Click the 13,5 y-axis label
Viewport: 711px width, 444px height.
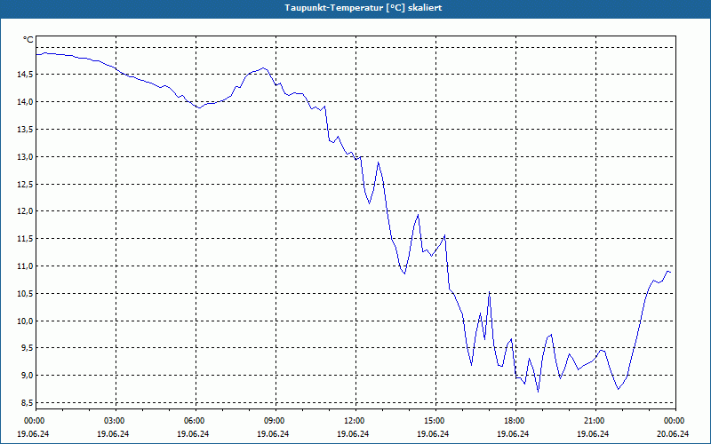25,130
